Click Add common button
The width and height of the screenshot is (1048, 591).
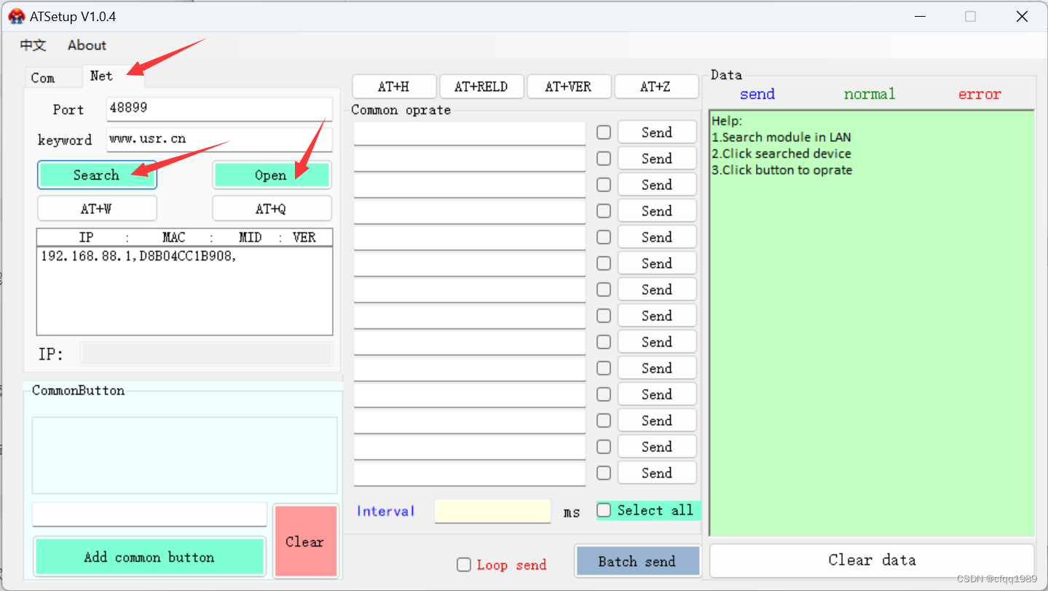(149, 555)
